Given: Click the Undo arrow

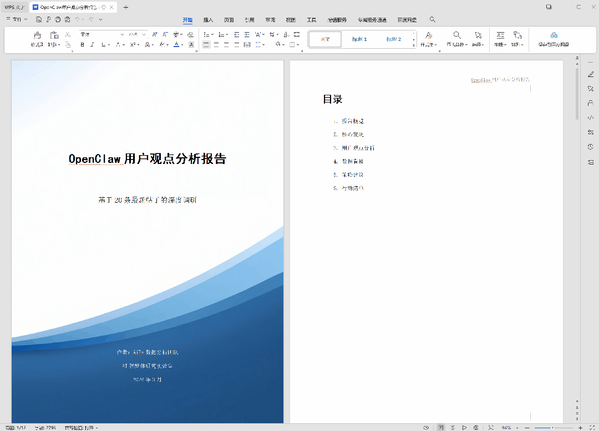Looking at the screenshot, I should [x=77, y=19].
